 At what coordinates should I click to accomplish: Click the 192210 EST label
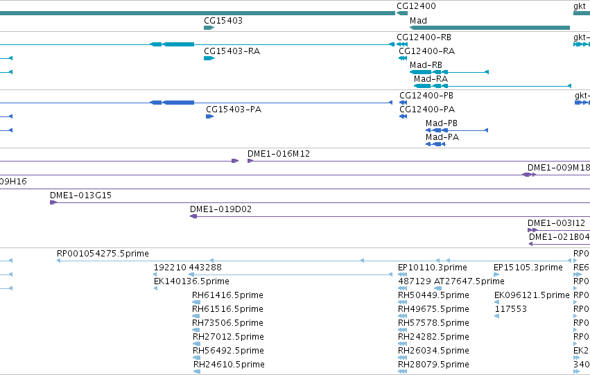pos(170,268)
